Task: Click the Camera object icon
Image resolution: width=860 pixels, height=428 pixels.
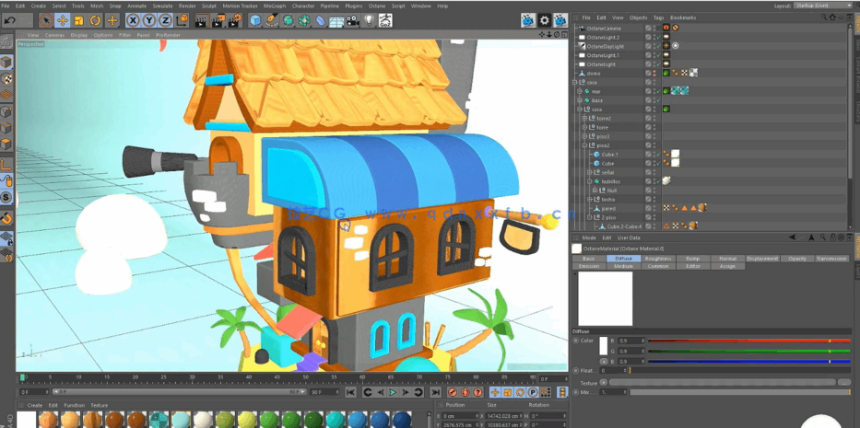Action: [353, 21]
